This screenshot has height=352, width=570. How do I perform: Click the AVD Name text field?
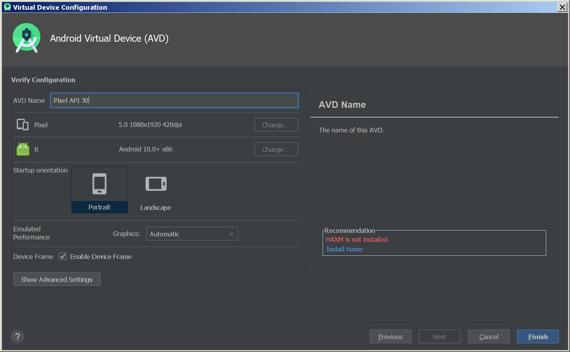(x=174, y=100)
